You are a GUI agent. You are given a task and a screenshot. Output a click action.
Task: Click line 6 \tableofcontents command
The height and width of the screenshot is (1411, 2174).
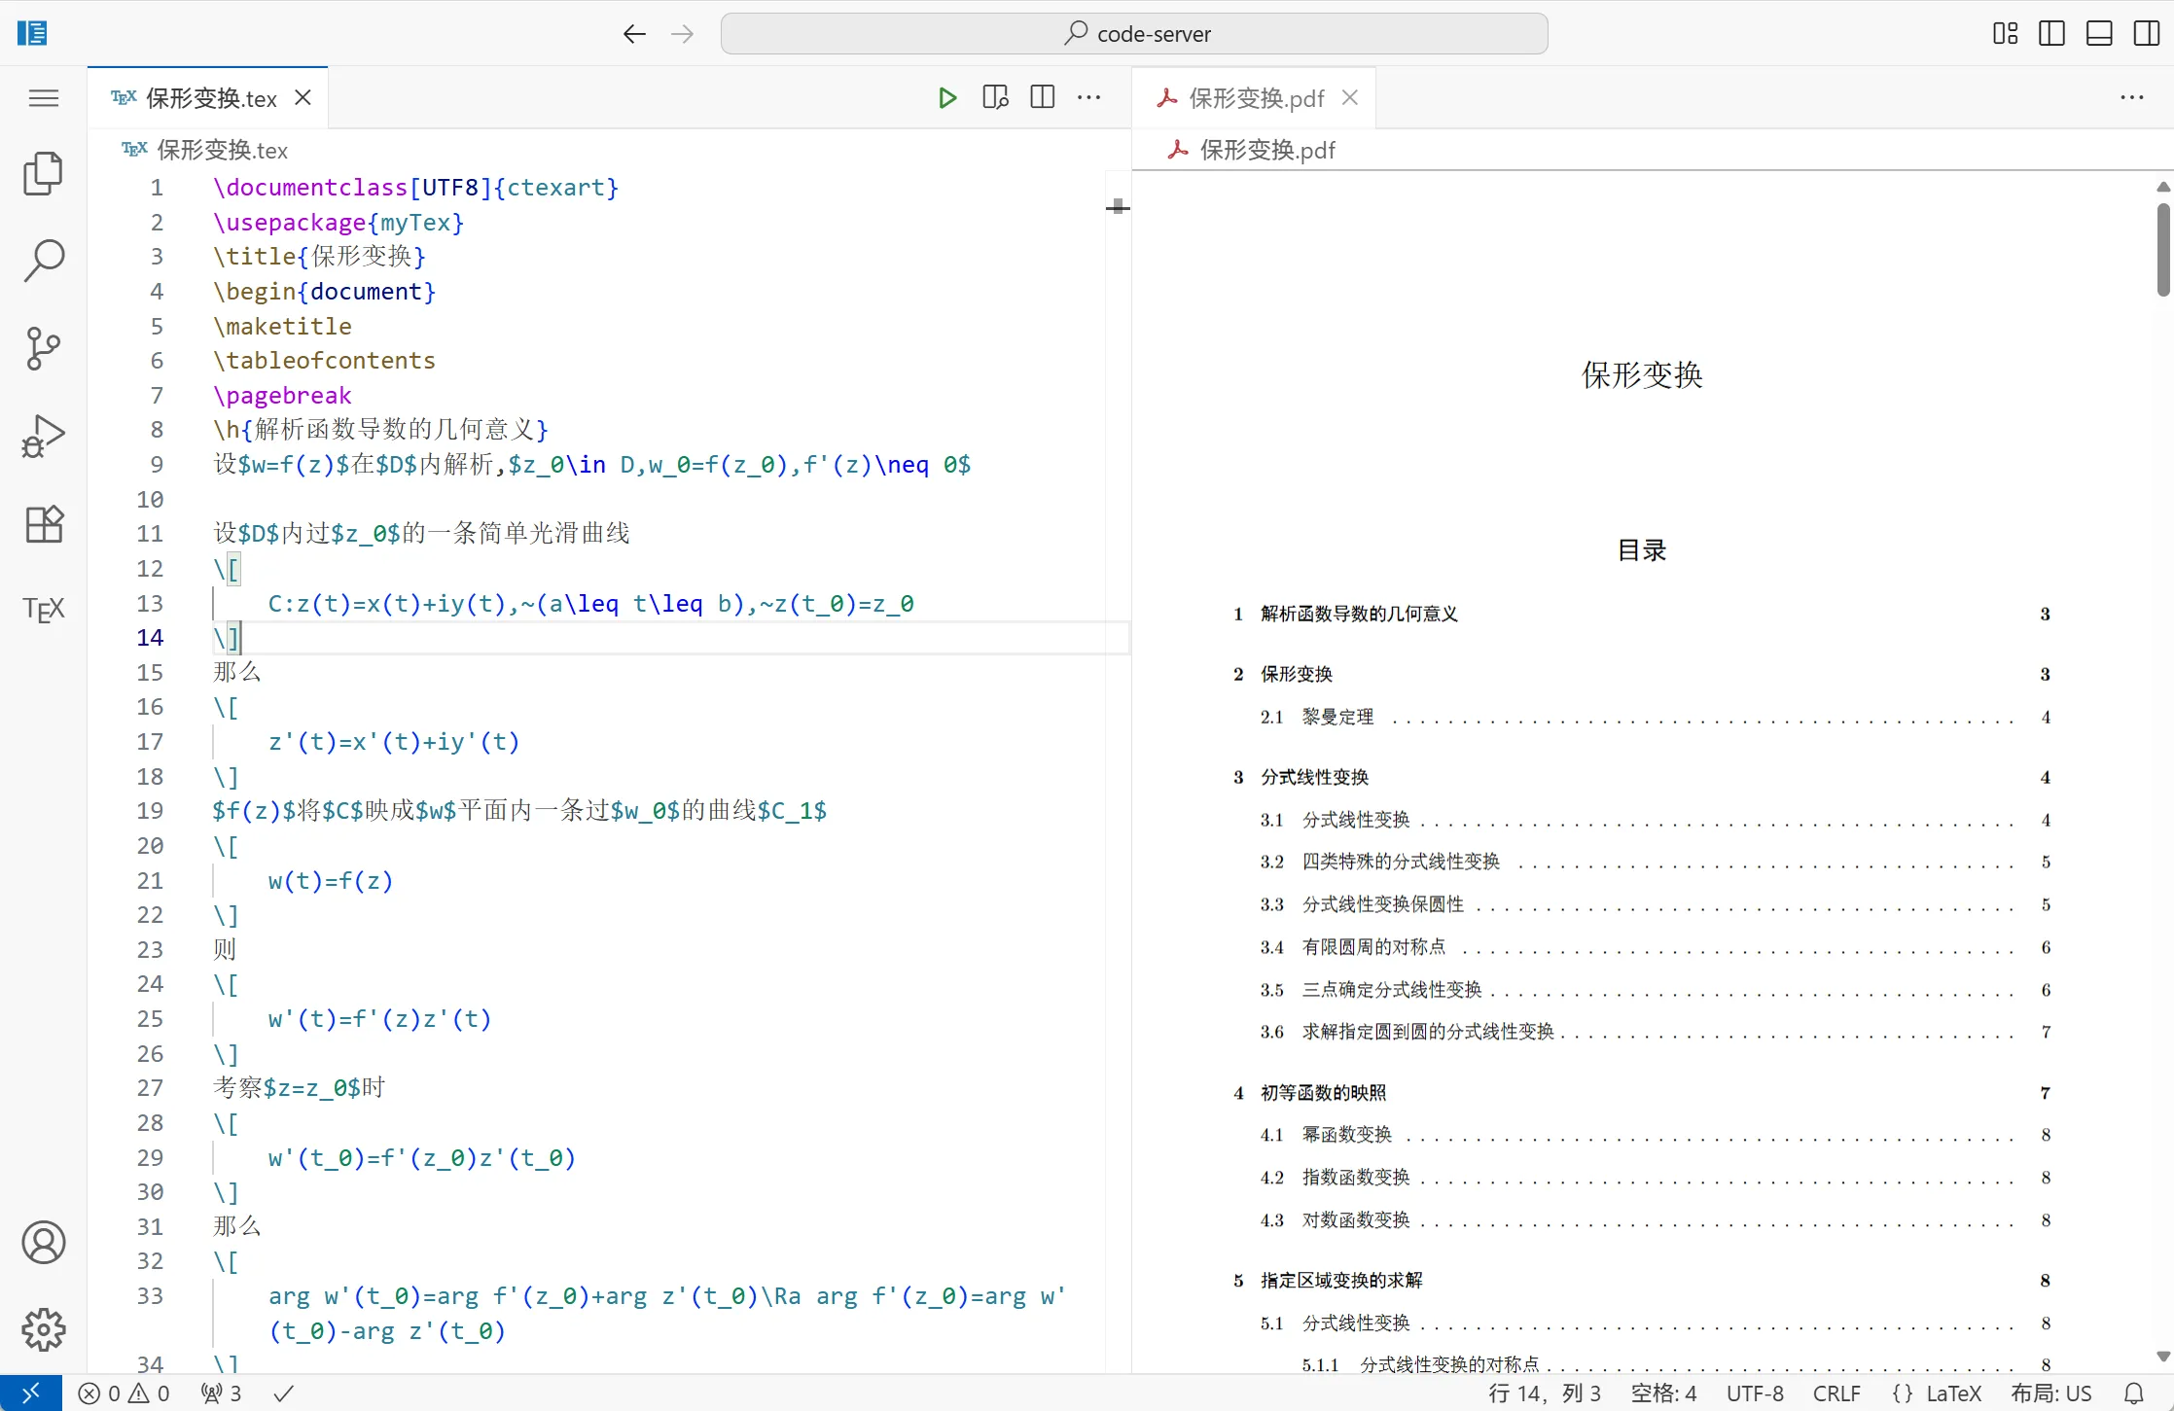[324, 361]
